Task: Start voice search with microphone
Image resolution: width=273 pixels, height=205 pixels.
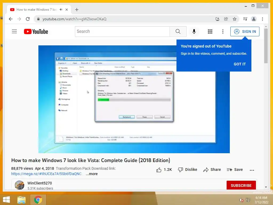Action: point(194,31)
